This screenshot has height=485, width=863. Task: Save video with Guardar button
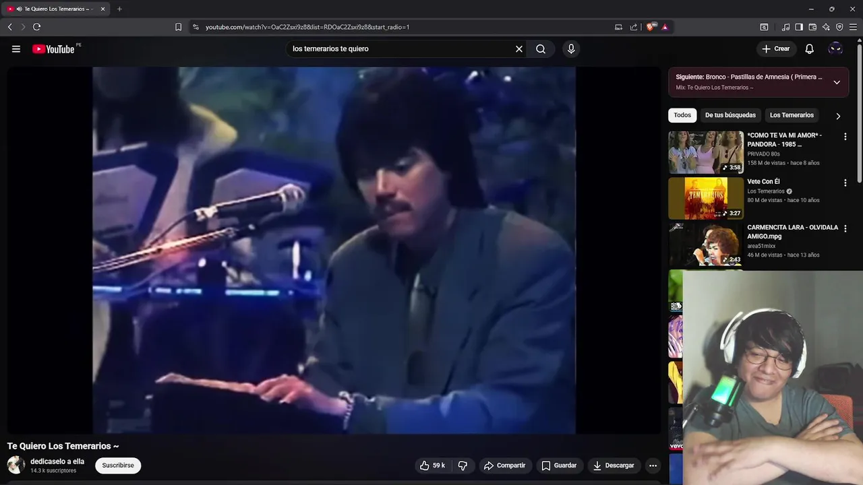(559, 465)
